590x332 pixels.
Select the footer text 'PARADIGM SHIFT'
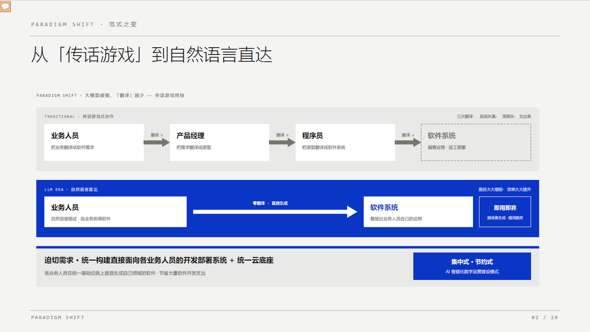coord(58,318)
